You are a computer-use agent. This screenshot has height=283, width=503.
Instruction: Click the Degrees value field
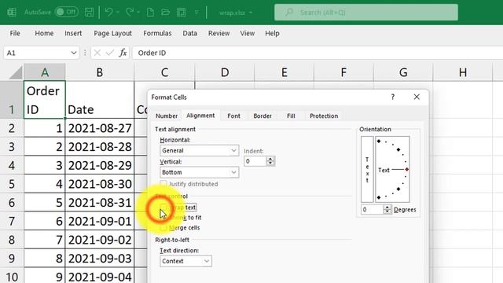(x=372, y=210)
